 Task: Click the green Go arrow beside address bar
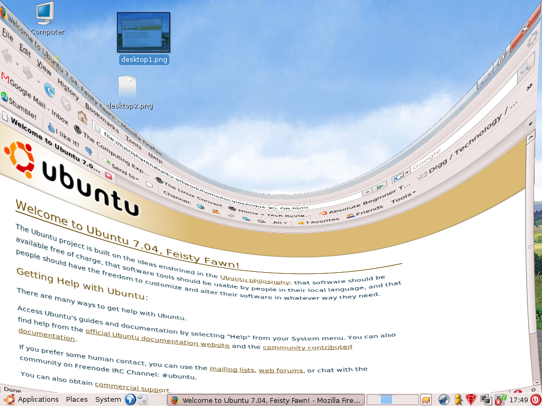[x=380, y=187]
